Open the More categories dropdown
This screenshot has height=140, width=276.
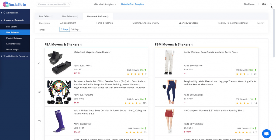pyautogui.click(x=261, y=23)
